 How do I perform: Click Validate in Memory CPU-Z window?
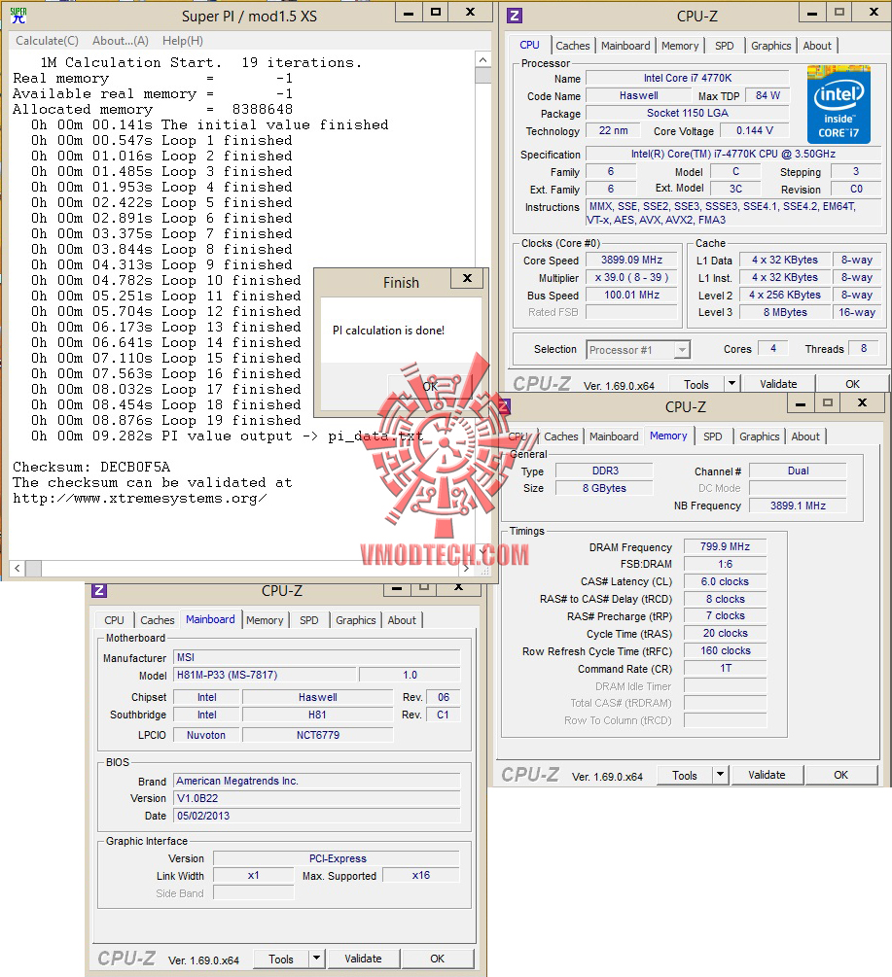pyautogui.click(x=767, y=775)
